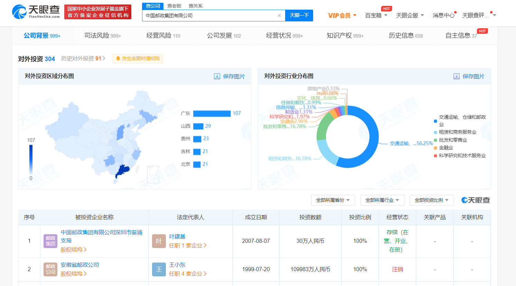Click the TianYanCha logo icon
Image resolution: width=516 pixels, height=286 pixels.
(x=19, y=12)
